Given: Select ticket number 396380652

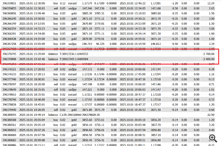Looking at the screenshot, I should [x=9, y=130].
